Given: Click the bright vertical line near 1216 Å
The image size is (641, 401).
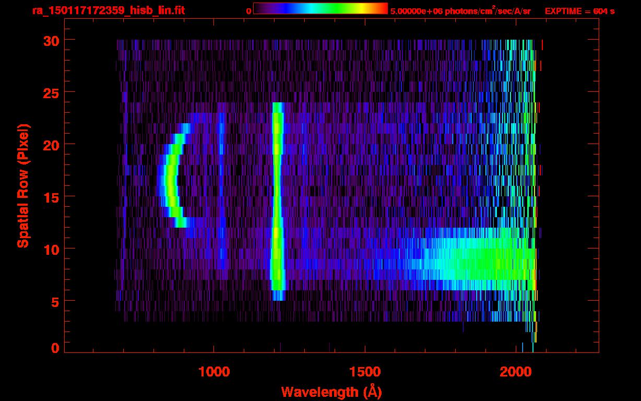Looking at the screenshot, I should [277, 202].
